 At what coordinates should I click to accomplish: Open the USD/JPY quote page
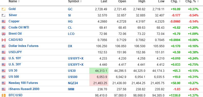15,52
